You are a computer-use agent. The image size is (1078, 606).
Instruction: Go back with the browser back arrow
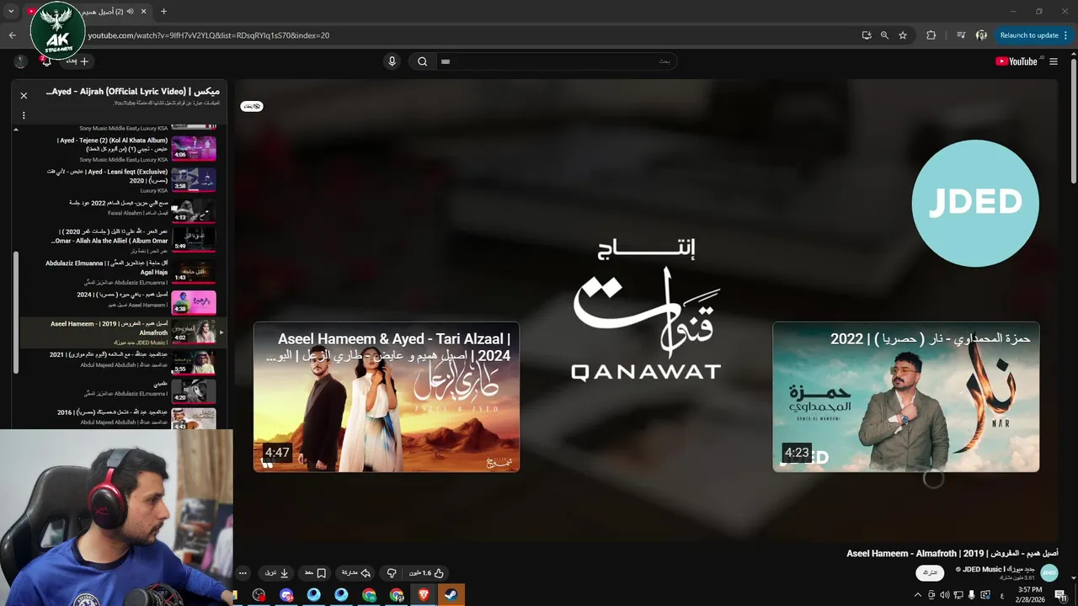pyautogui.click(x=12, y=35)
